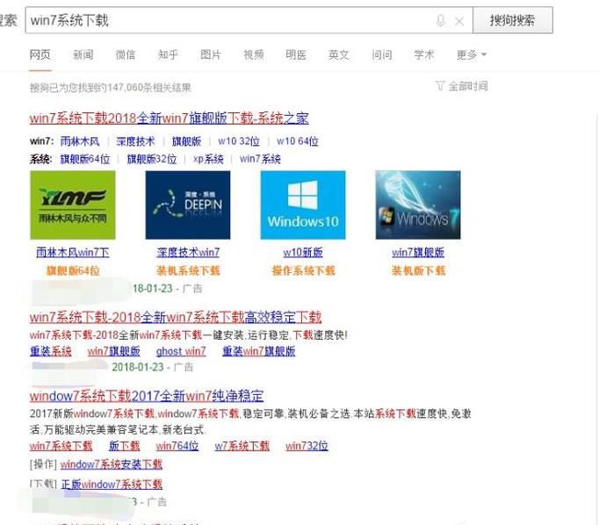The image size is (599, 525).
Task: Open the 全部时间 filter
Action: [x=462, y=86]
